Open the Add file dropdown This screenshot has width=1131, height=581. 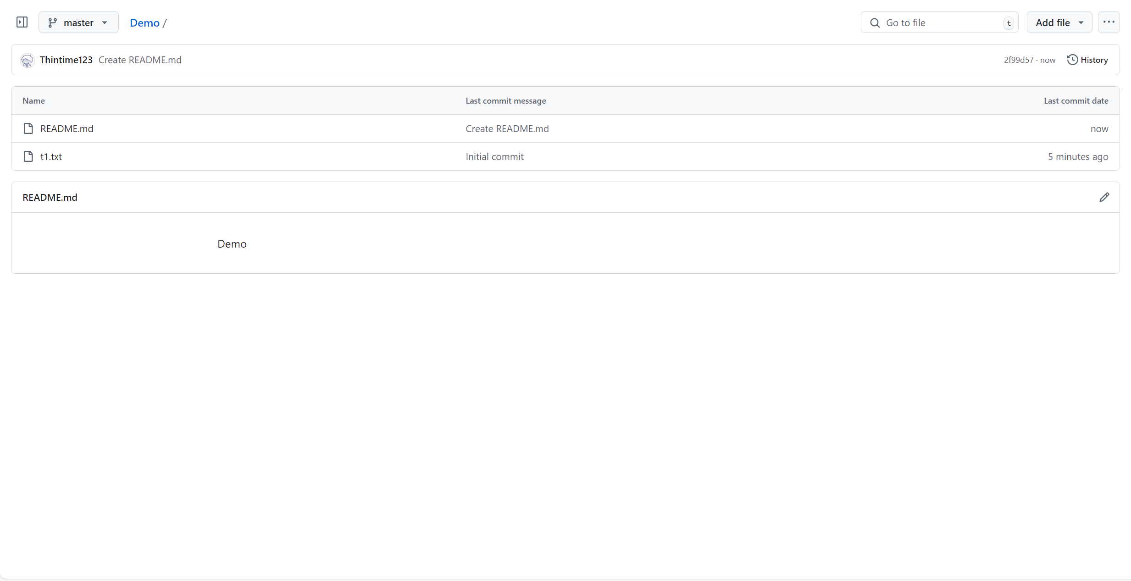point(1059,22)
